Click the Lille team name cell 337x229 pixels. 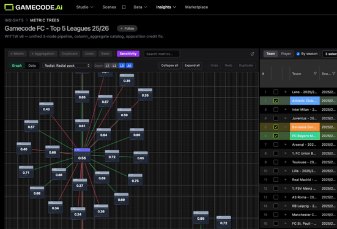[x=305, y=171]
